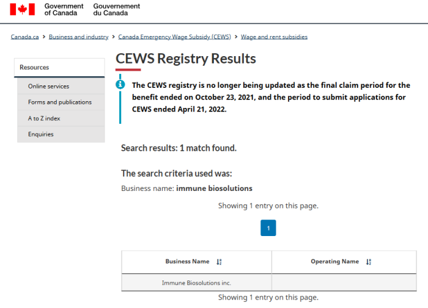
Task: Sort by Operating Name column icon
Action: click(x=369, y=262)
